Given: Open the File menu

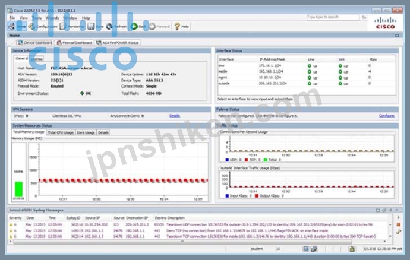Looking at the screenshot, I should click(12, 18).
